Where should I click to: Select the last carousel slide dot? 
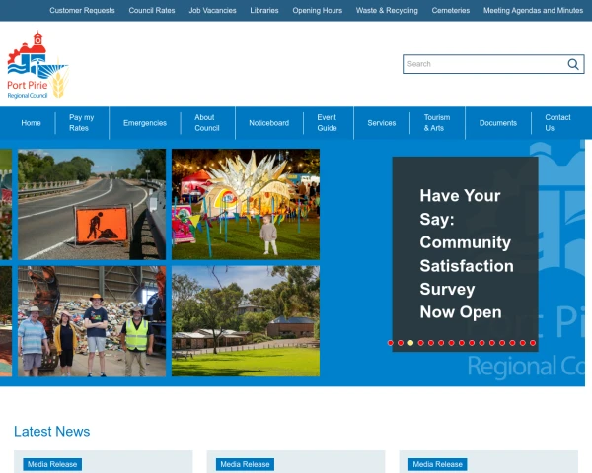(533, 343)
